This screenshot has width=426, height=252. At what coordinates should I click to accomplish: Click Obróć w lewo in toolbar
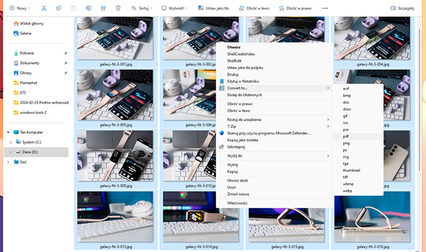click(254, 8)
